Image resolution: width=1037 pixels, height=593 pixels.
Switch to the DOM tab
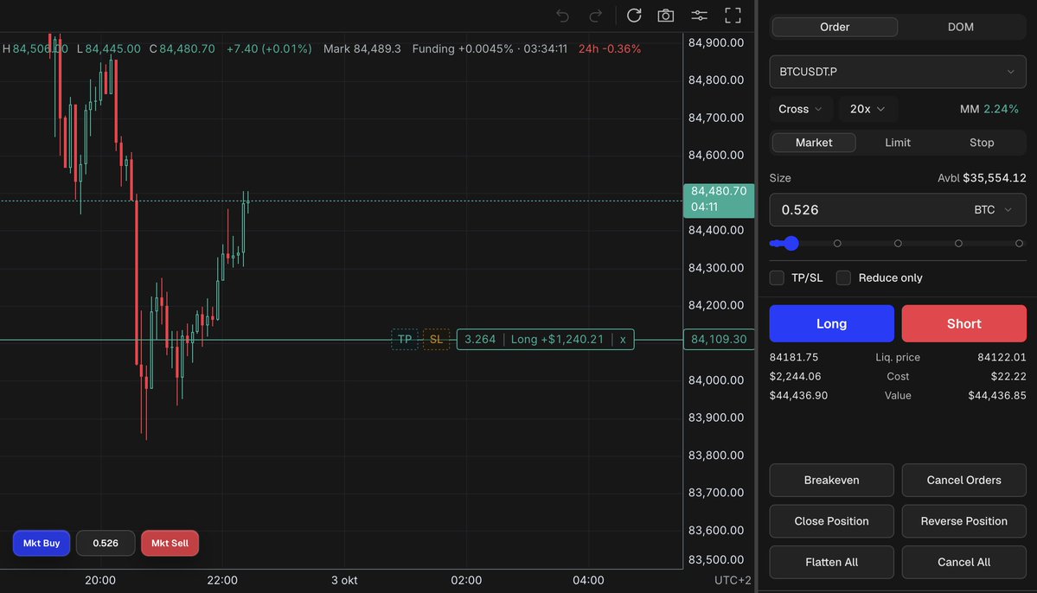[x=960, y=27]
